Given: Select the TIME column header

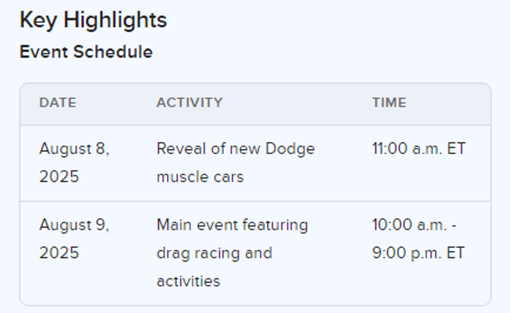Looking at the screenshot, I should pos(390,103).
